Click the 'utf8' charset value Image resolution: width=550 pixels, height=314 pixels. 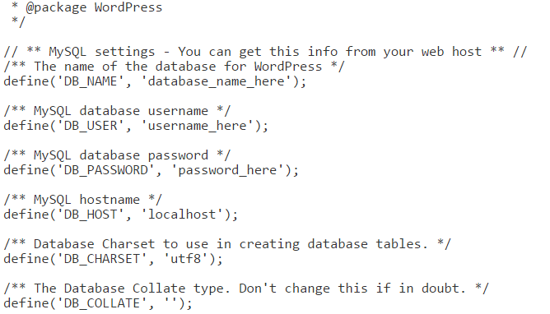point(185,259)
